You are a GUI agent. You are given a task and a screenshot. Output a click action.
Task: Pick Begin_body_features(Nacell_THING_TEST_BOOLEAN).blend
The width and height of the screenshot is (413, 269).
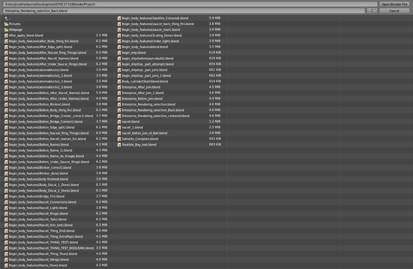coord(51,248)
